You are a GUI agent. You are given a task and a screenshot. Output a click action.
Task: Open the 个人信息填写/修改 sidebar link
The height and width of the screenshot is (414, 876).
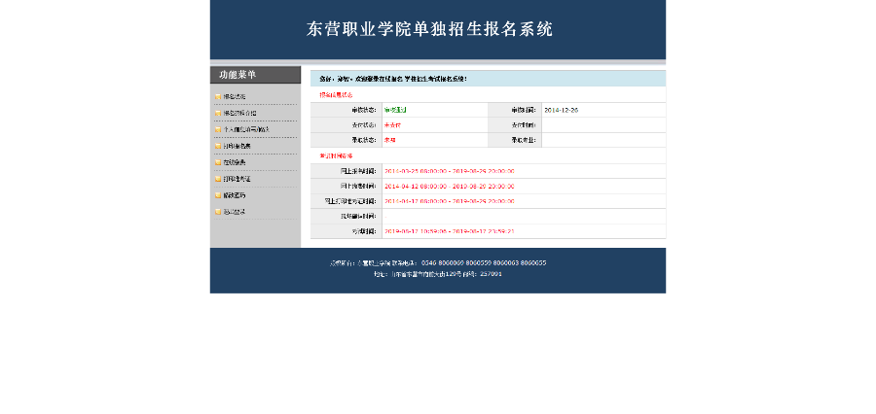(x=246, y=129)
